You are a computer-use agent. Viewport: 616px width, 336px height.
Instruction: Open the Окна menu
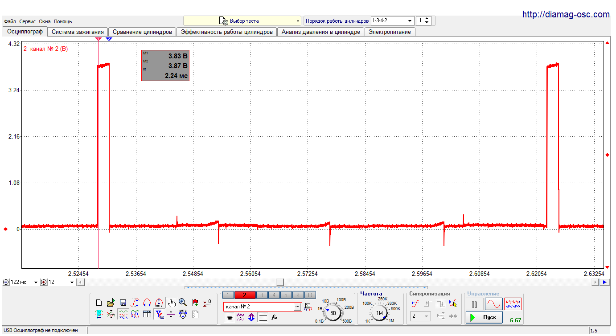45,21
